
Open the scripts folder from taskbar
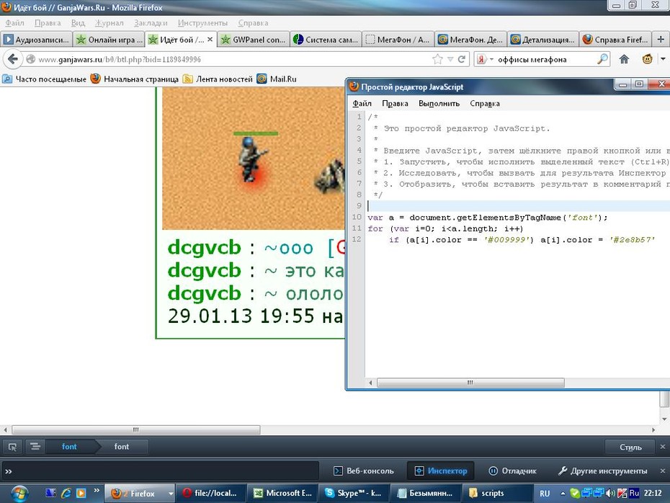(497, 493)
